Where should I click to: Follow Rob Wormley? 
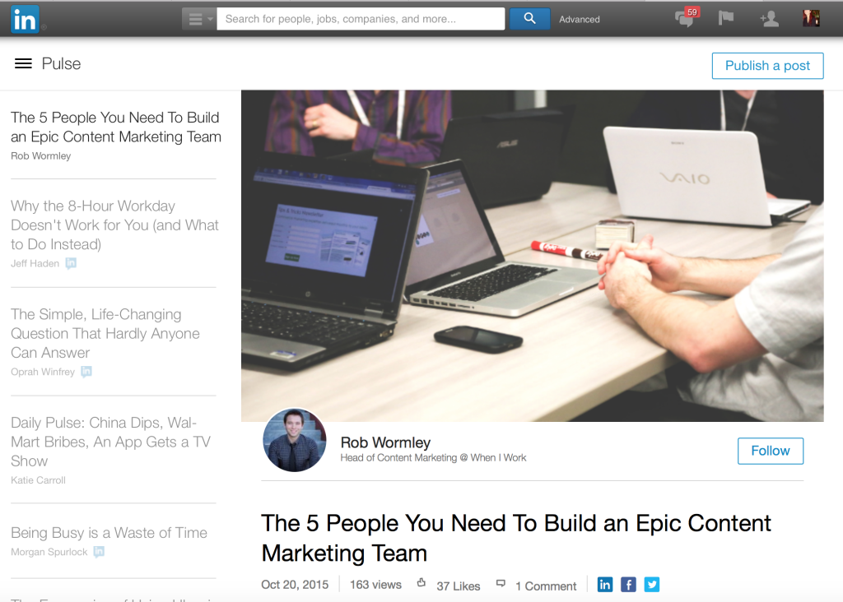tap(771, 451)
